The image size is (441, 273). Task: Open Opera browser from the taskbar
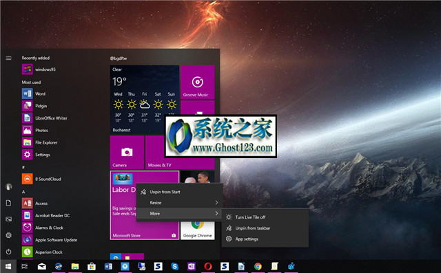[208, 266]
